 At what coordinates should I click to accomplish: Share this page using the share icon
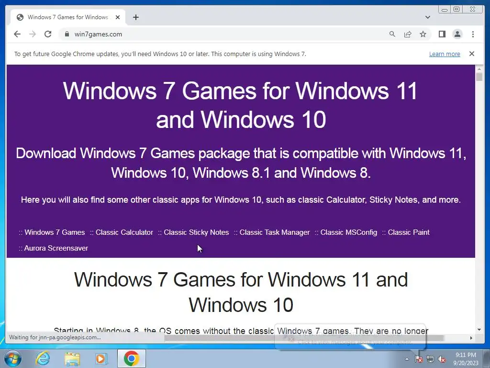point(408,34)
